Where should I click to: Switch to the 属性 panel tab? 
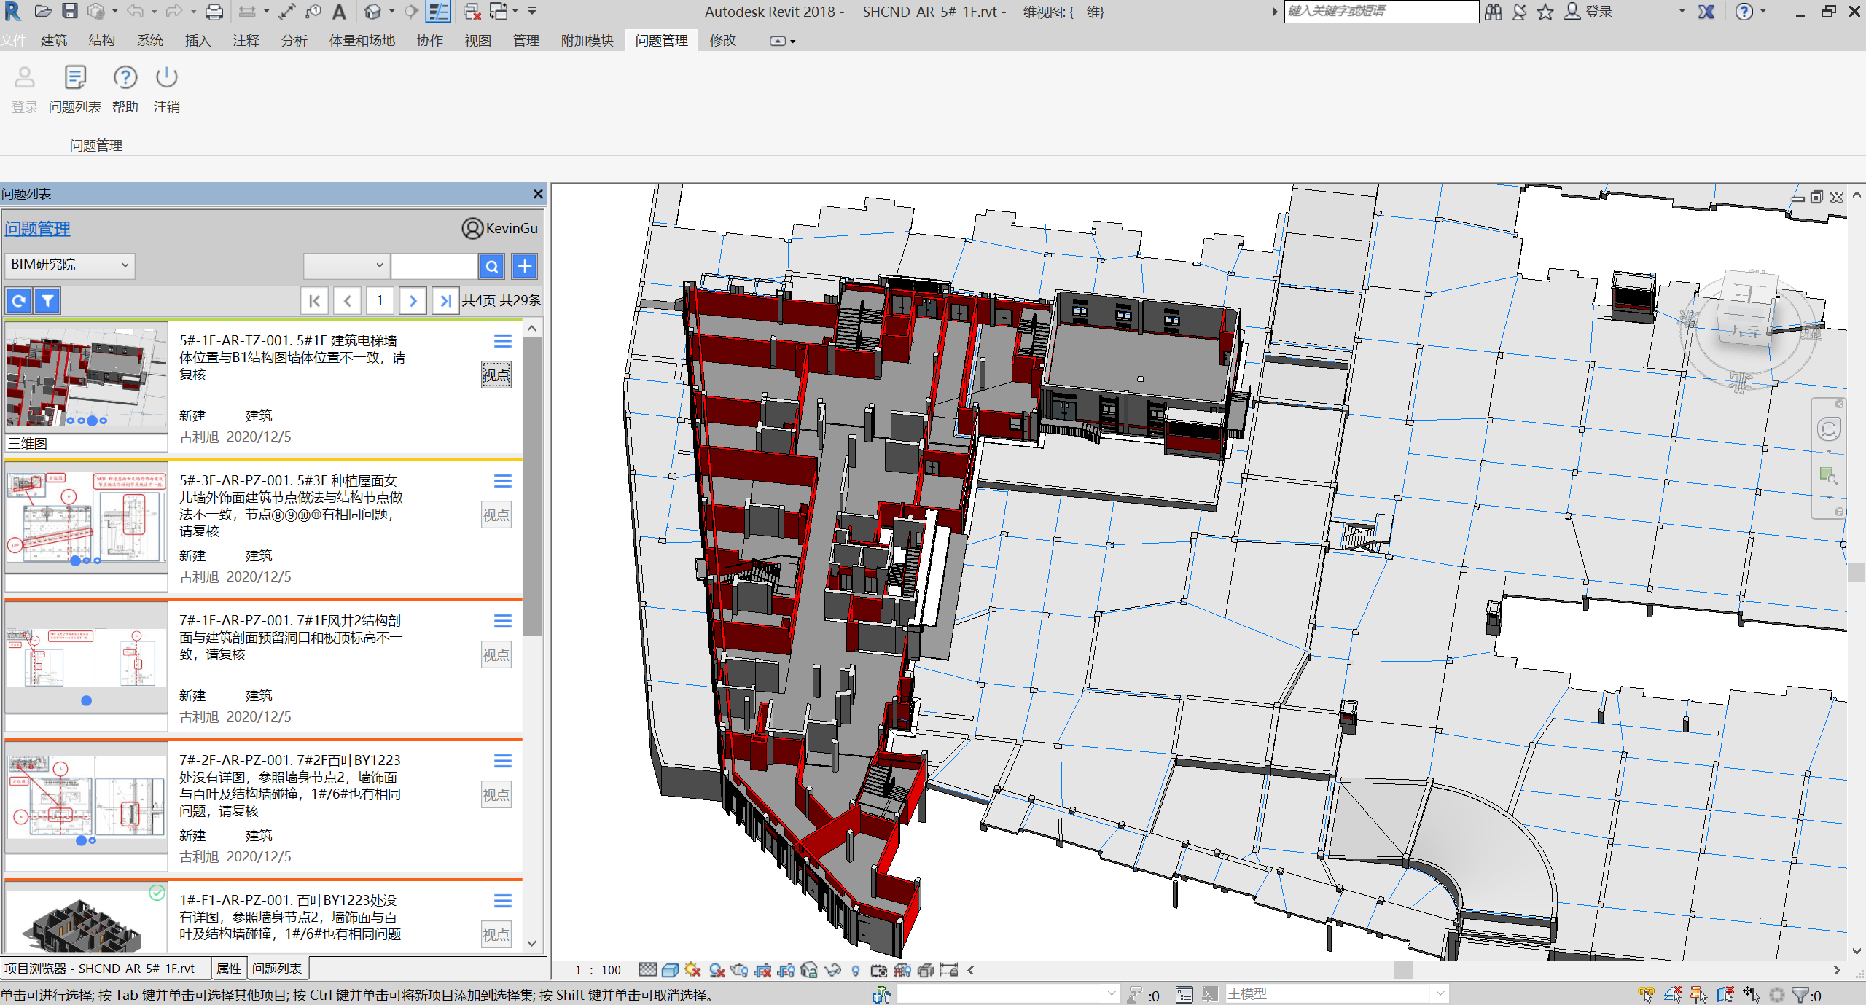[x=229, y=969]
